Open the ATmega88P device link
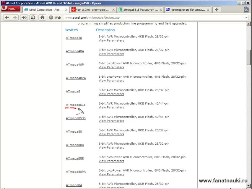 pos(75,158)
